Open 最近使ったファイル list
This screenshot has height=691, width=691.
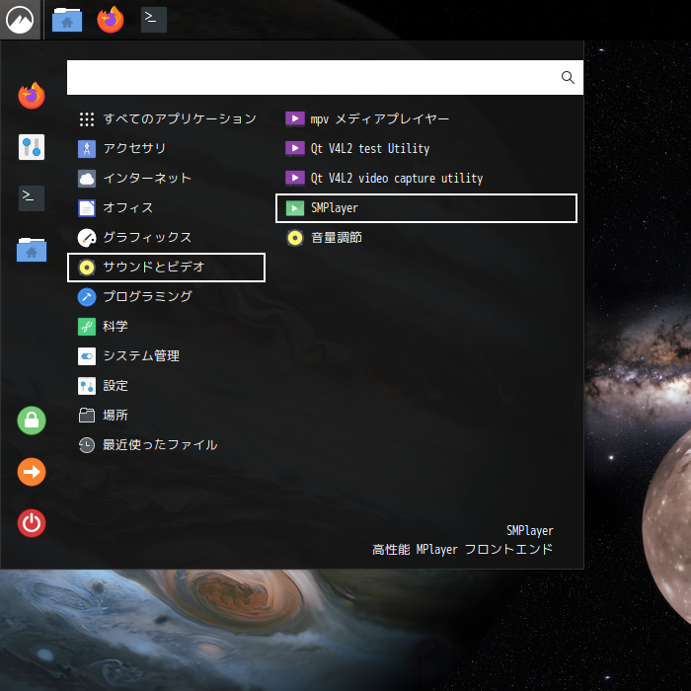(x=166, y=445)
